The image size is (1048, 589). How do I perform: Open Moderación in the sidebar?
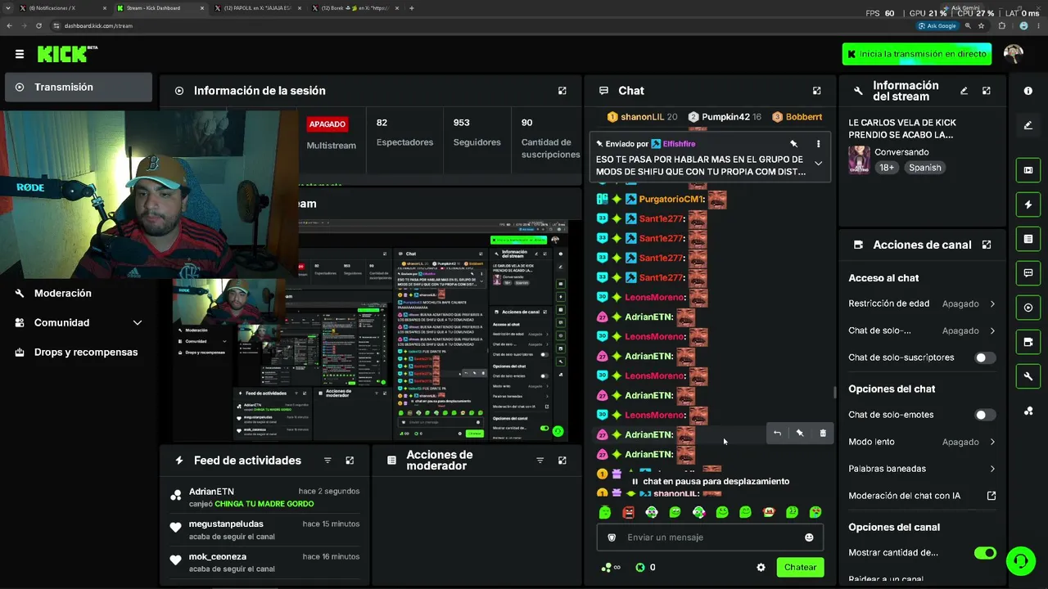coord(78,293)
